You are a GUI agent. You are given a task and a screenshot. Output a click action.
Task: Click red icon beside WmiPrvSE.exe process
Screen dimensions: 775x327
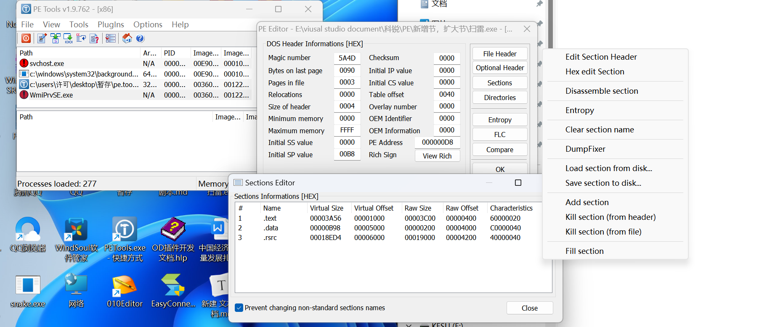point(24,95)
